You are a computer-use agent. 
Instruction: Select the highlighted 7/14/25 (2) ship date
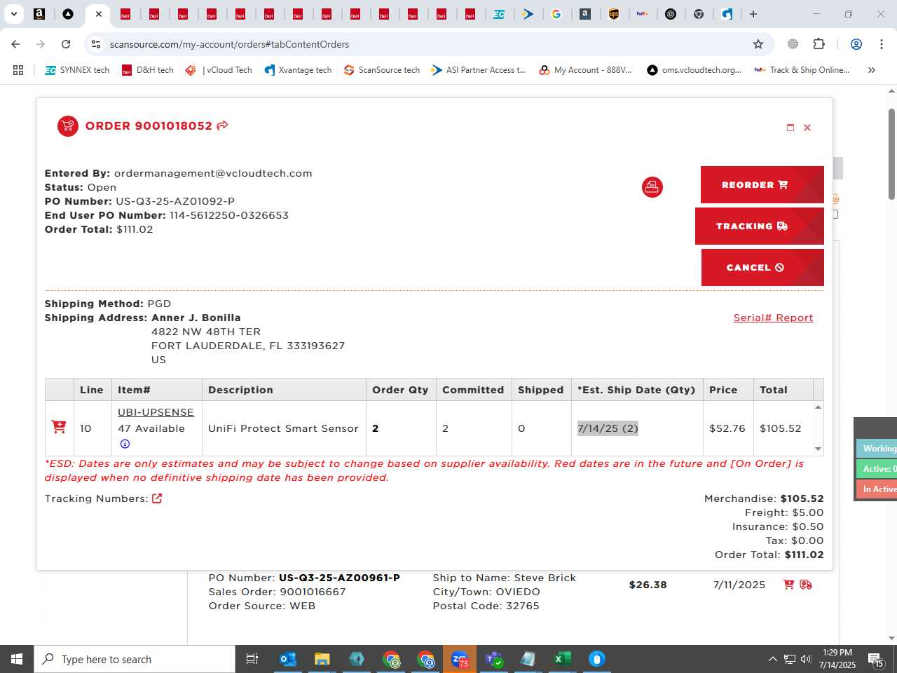point(608,428)
